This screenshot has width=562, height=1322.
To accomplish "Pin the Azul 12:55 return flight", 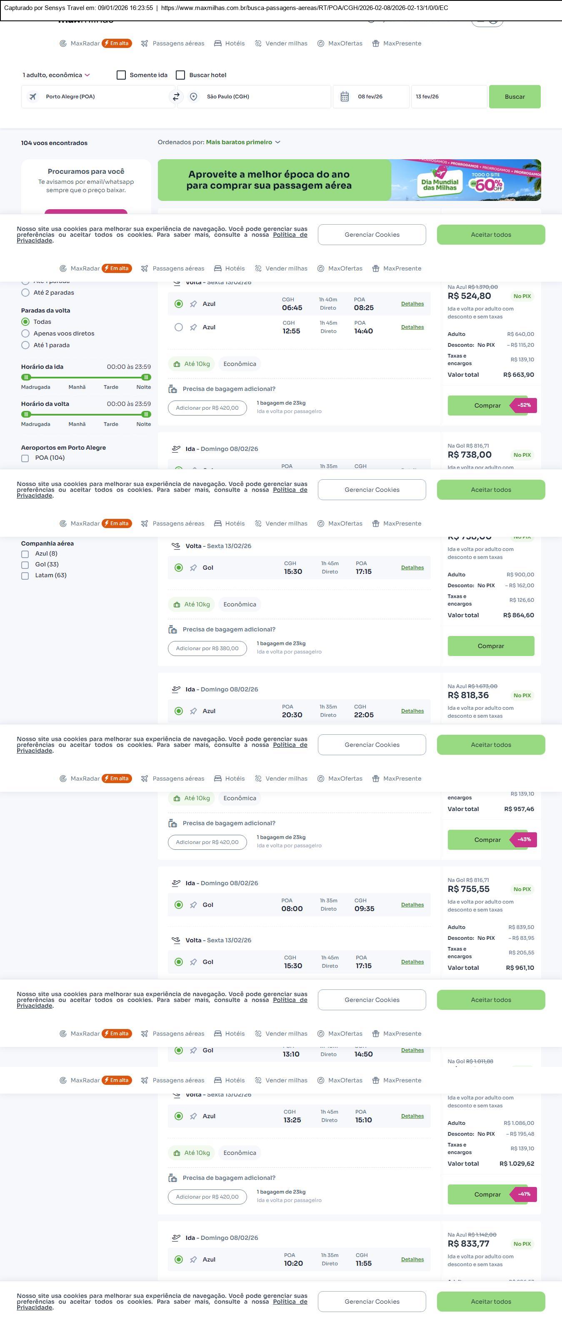I will tap(193, 328).
